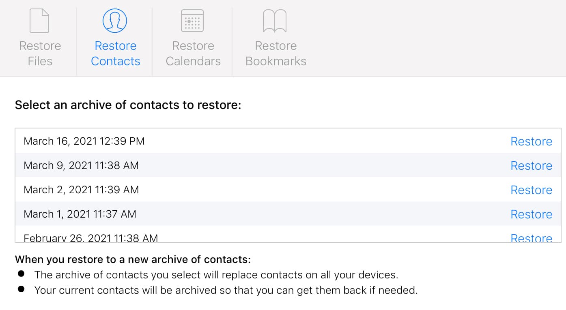
Task: Restore the March 2, 2021 archive
Action: click(531, 190)
